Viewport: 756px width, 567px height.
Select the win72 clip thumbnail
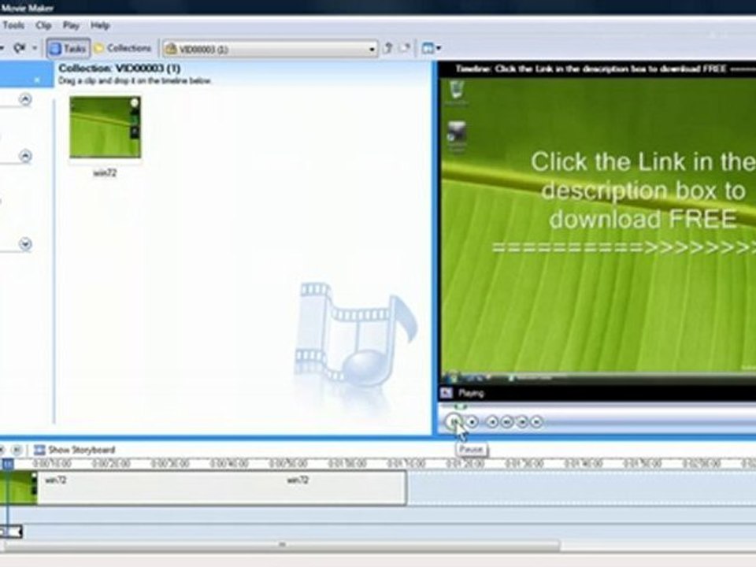point(105,127)
